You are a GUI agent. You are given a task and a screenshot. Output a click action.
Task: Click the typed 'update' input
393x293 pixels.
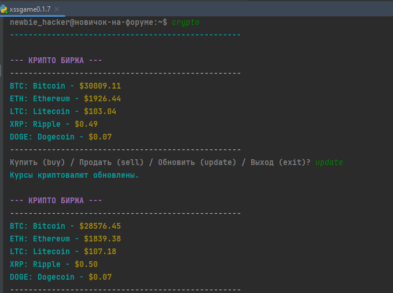[x=329, y=163]
